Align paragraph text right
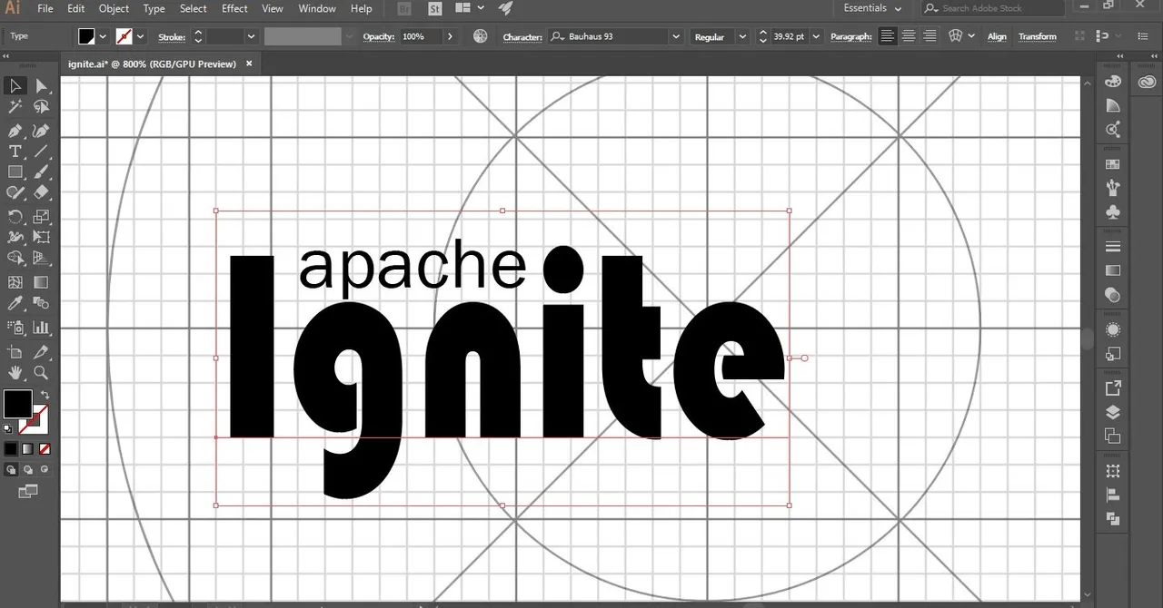 point(929,36)
